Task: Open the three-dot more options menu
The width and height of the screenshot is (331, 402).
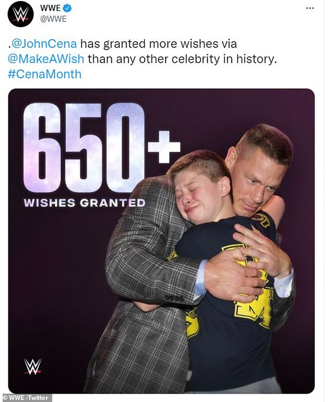Action: pyautogui.click(x=310, y=8)
